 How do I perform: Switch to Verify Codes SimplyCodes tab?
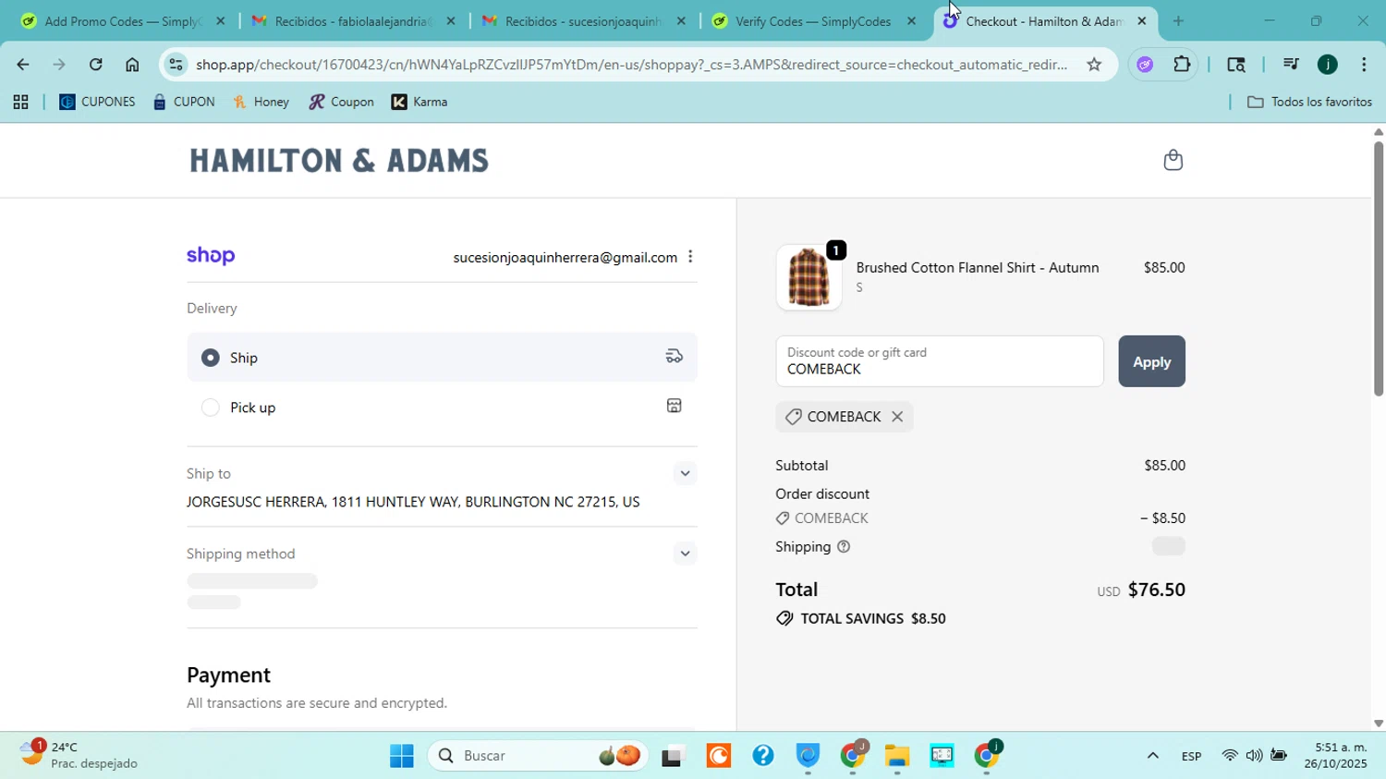815,21
